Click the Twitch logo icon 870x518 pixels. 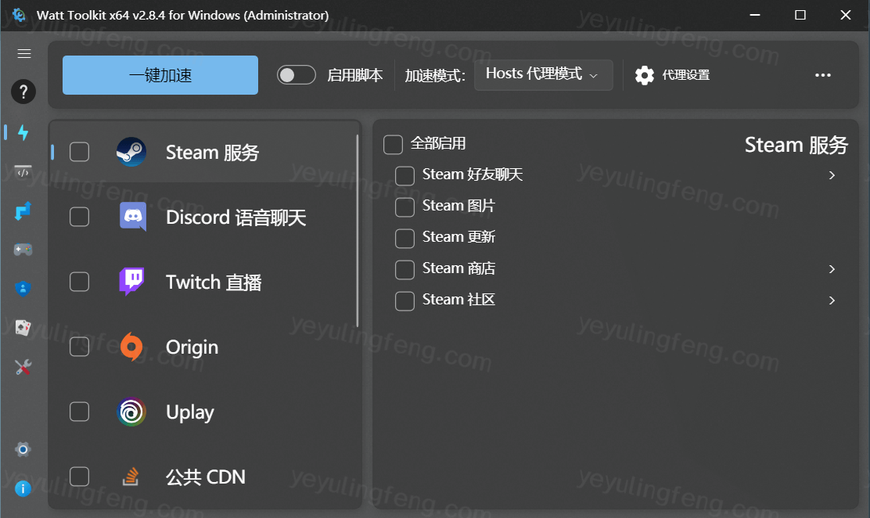click(x=132, y=282)
